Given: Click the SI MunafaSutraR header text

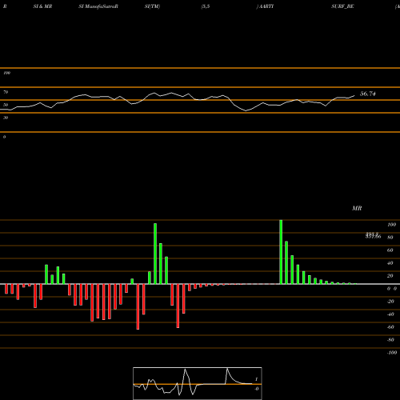Looking at the screenshot, I should pyautogui.click(x=98, y=6).
